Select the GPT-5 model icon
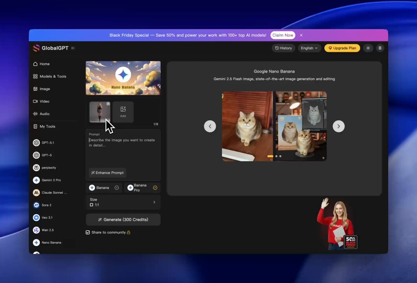417x283 pixels. 37,155
